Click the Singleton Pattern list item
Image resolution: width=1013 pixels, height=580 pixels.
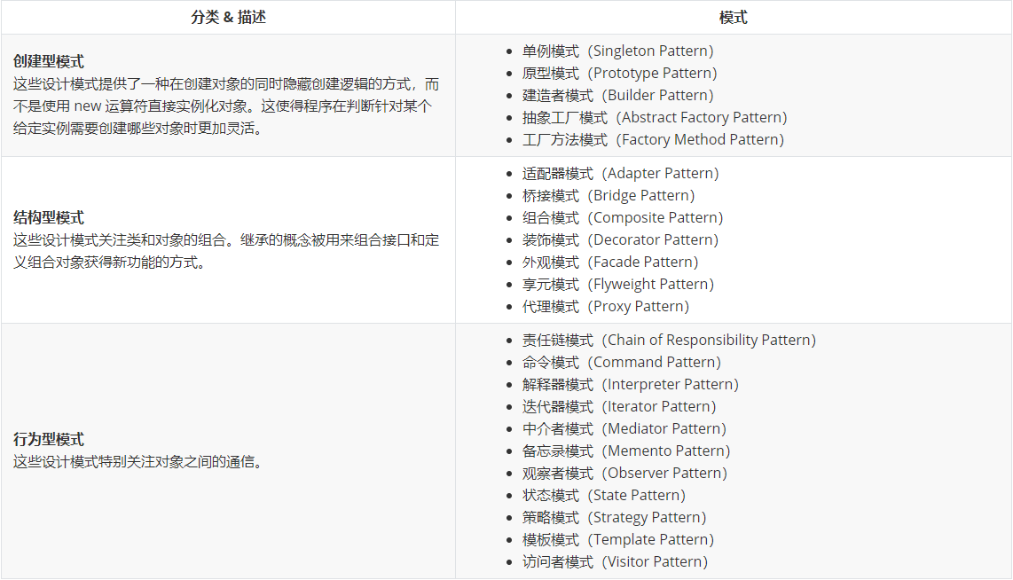click(617, 51)
